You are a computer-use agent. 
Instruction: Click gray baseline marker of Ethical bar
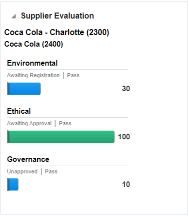click(x=8, y=137)
